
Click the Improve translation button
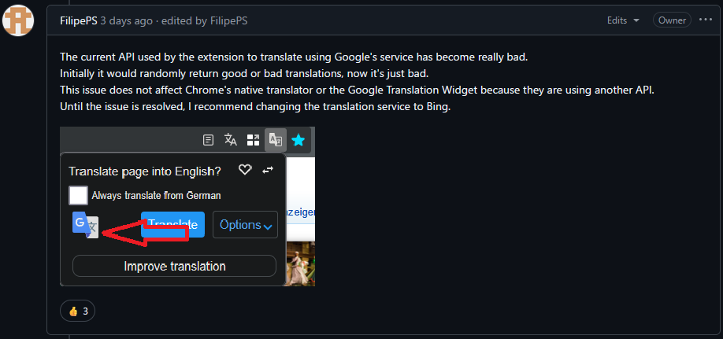coord(174,266)
